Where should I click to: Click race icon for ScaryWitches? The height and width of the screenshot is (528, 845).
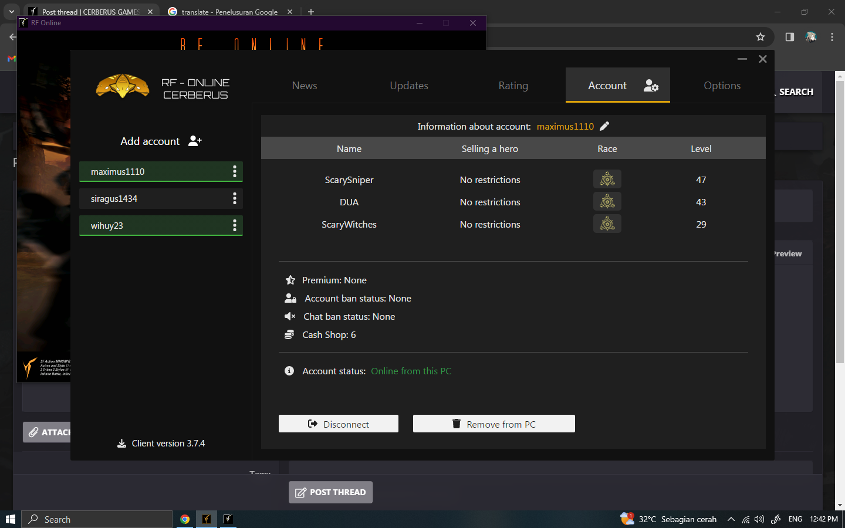tap(607, 224)
